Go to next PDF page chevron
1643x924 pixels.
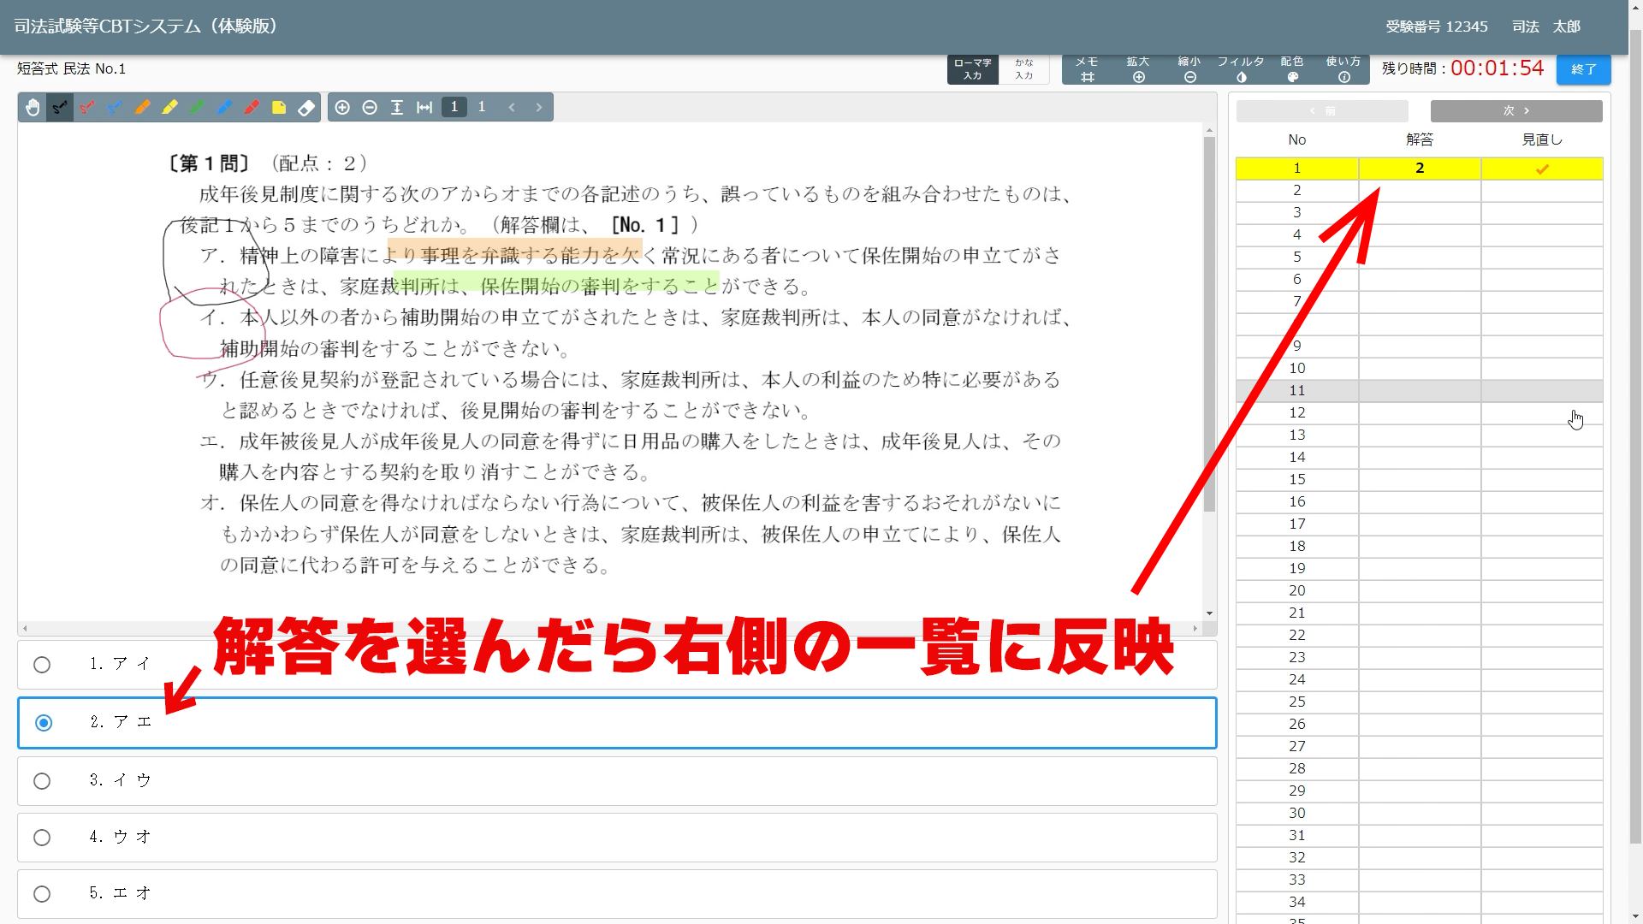pyautogui.click(x=539, y=107)
